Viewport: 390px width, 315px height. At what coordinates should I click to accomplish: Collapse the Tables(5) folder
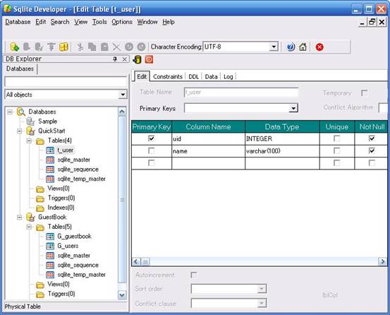tap(29, 227)
